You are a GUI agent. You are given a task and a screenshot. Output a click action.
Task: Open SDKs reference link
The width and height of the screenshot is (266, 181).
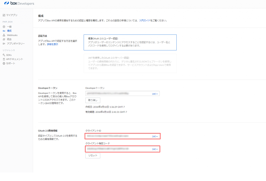9,55
